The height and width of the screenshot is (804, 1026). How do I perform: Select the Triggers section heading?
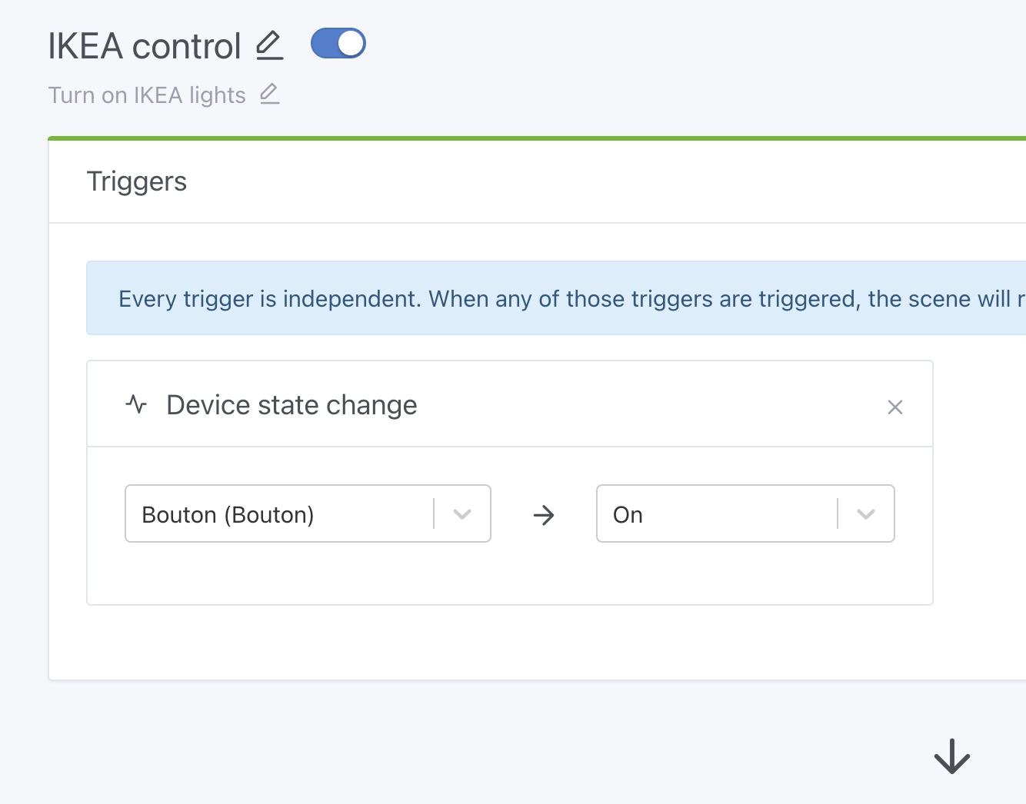137,181
